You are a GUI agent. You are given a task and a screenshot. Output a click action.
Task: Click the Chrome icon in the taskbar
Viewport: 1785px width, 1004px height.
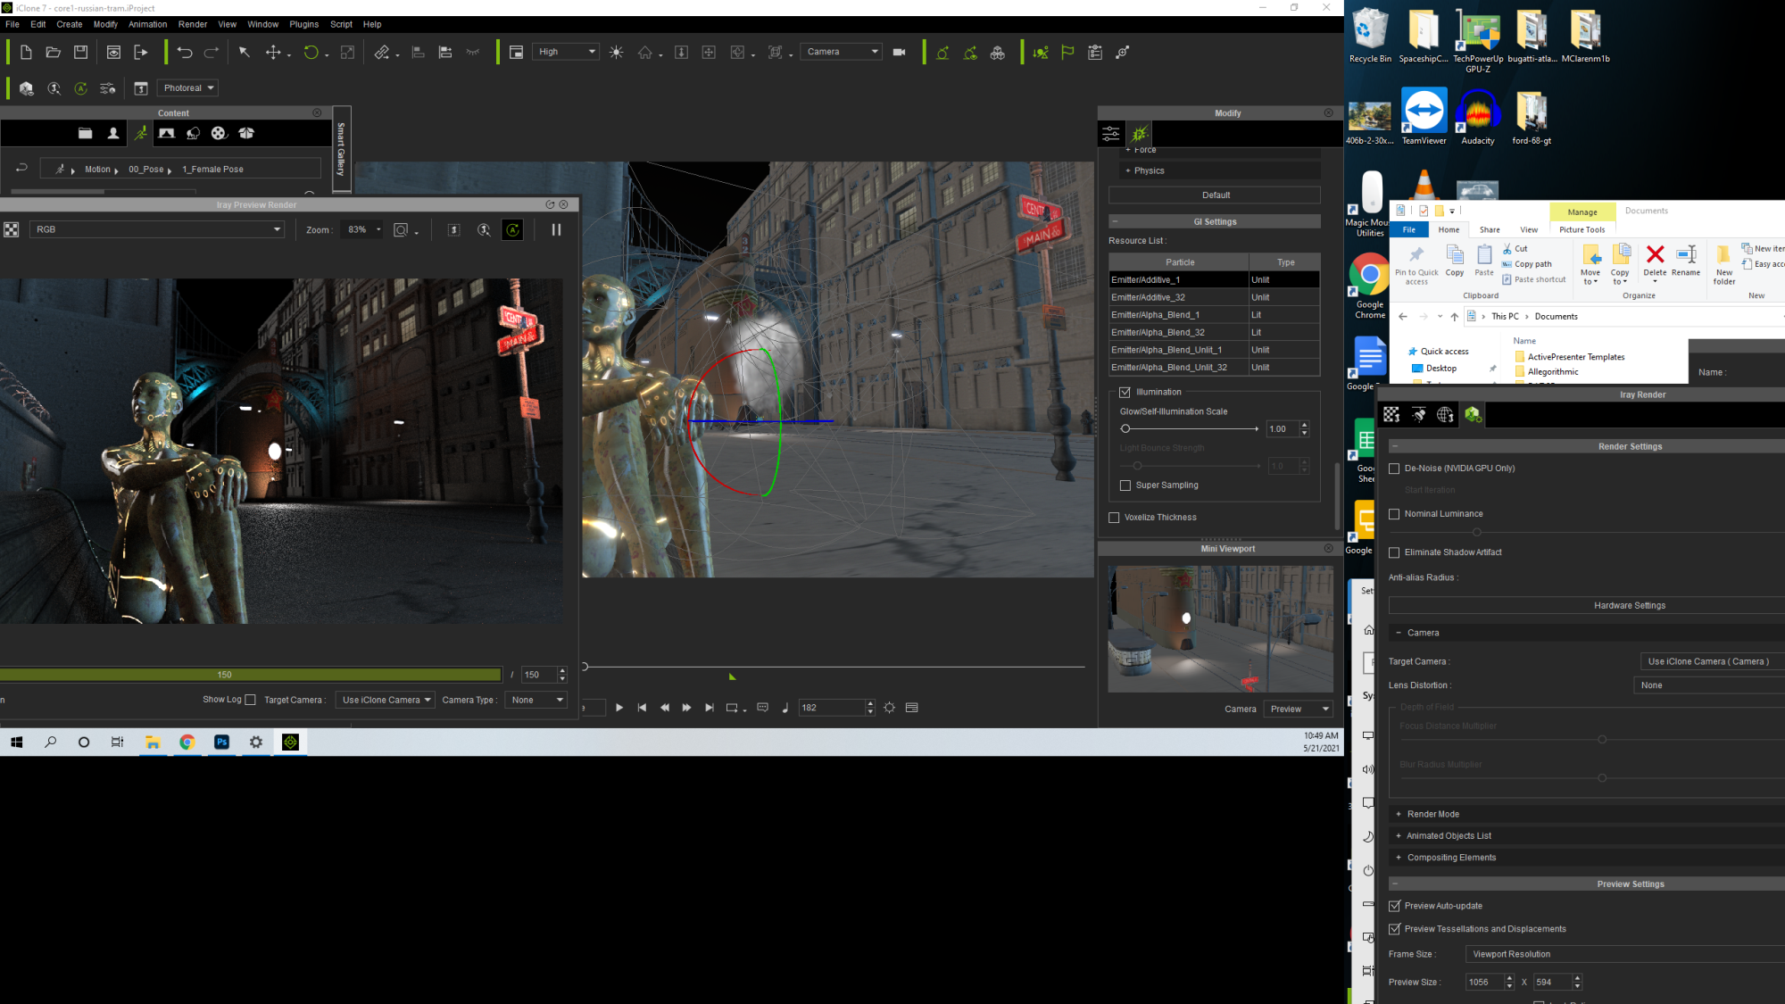[x=187, y=743]
